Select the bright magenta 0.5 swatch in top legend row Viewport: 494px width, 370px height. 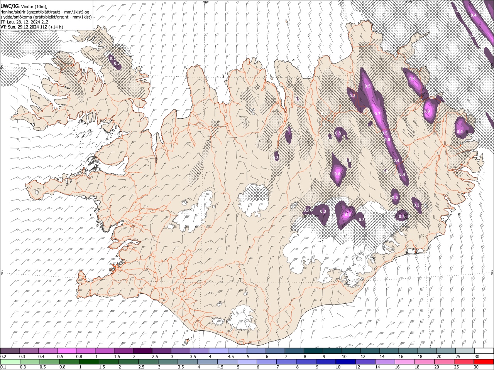pyautogui.click(x=67, y=351)
